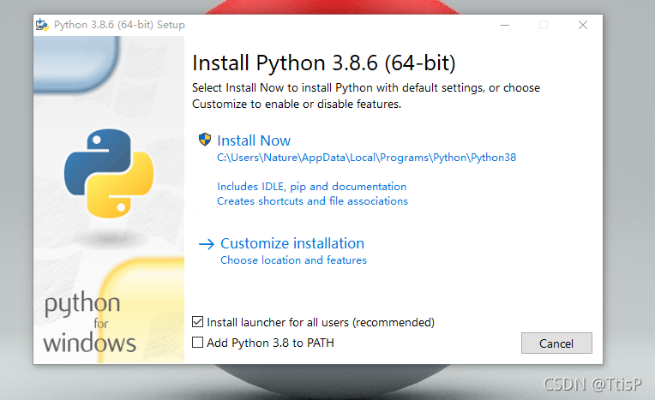655x400 pixels.
Task: Click 'Creates shortcuts and file associations' text
Action: 312,200
